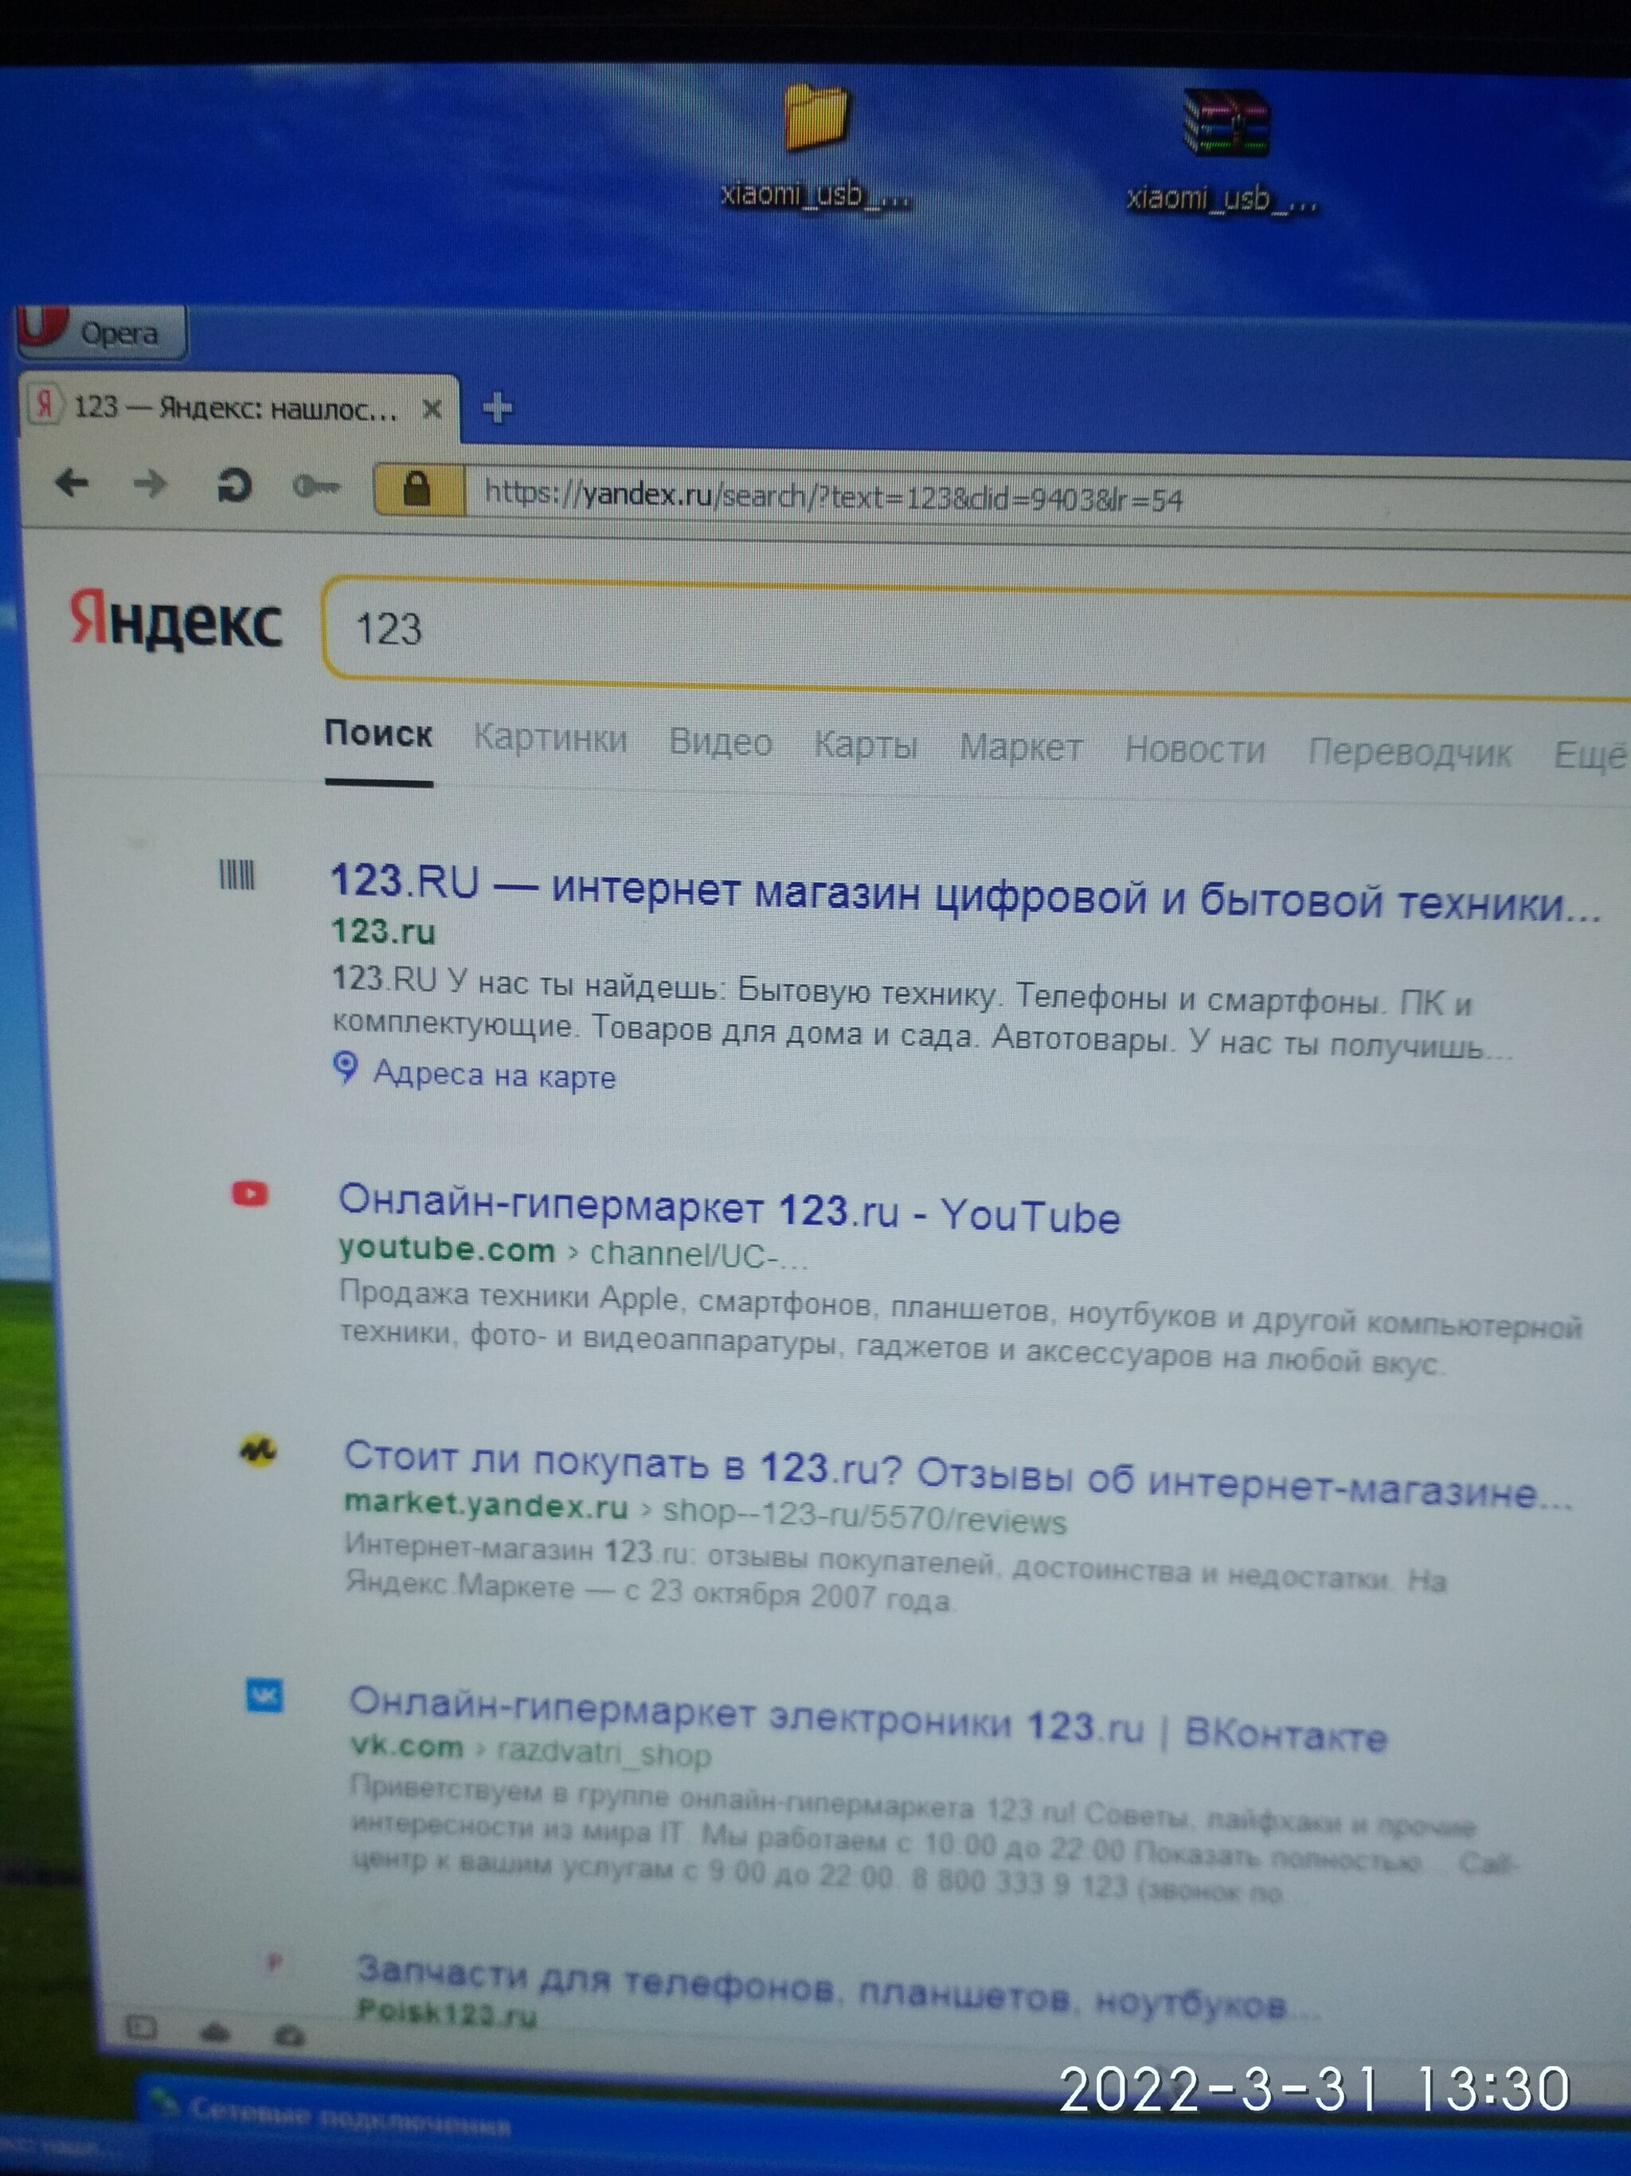Open a new tab with plus icon
The height and width of the screenshot is (2176, 1631).
coord(498,407)
